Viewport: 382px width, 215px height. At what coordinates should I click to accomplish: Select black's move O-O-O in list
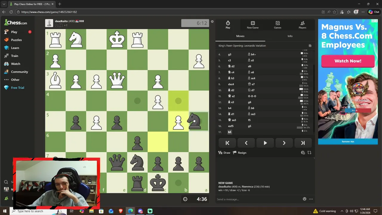(252, 96)
